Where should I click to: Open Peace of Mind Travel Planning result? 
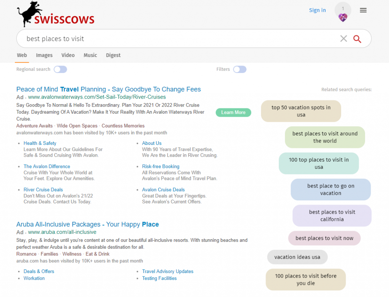(x=109, y=89)
